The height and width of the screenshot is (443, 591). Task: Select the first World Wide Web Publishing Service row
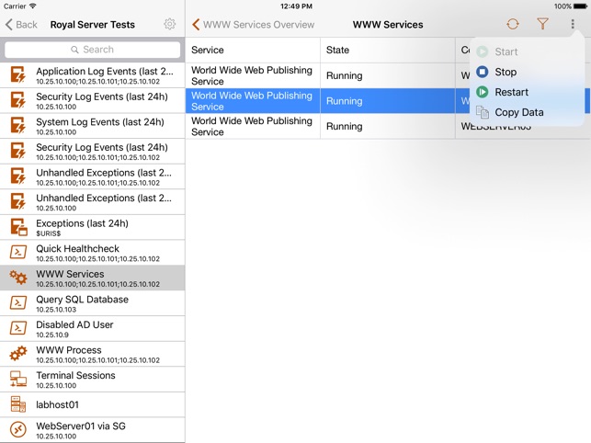point(388,75)
